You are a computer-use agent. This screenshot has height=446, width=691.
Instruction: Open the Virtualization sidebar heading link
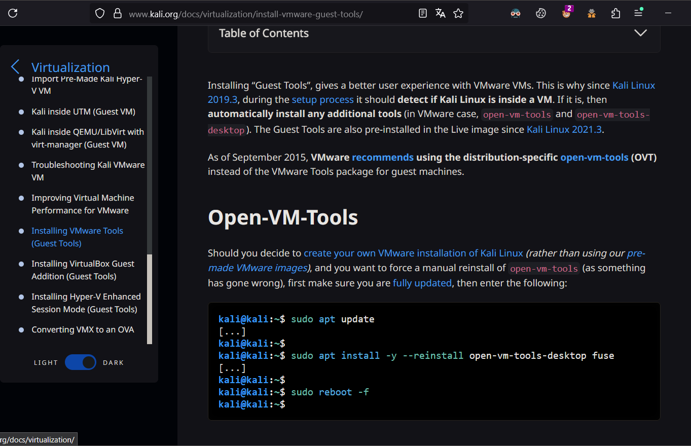pyautogui.click(x=70, y=67)
